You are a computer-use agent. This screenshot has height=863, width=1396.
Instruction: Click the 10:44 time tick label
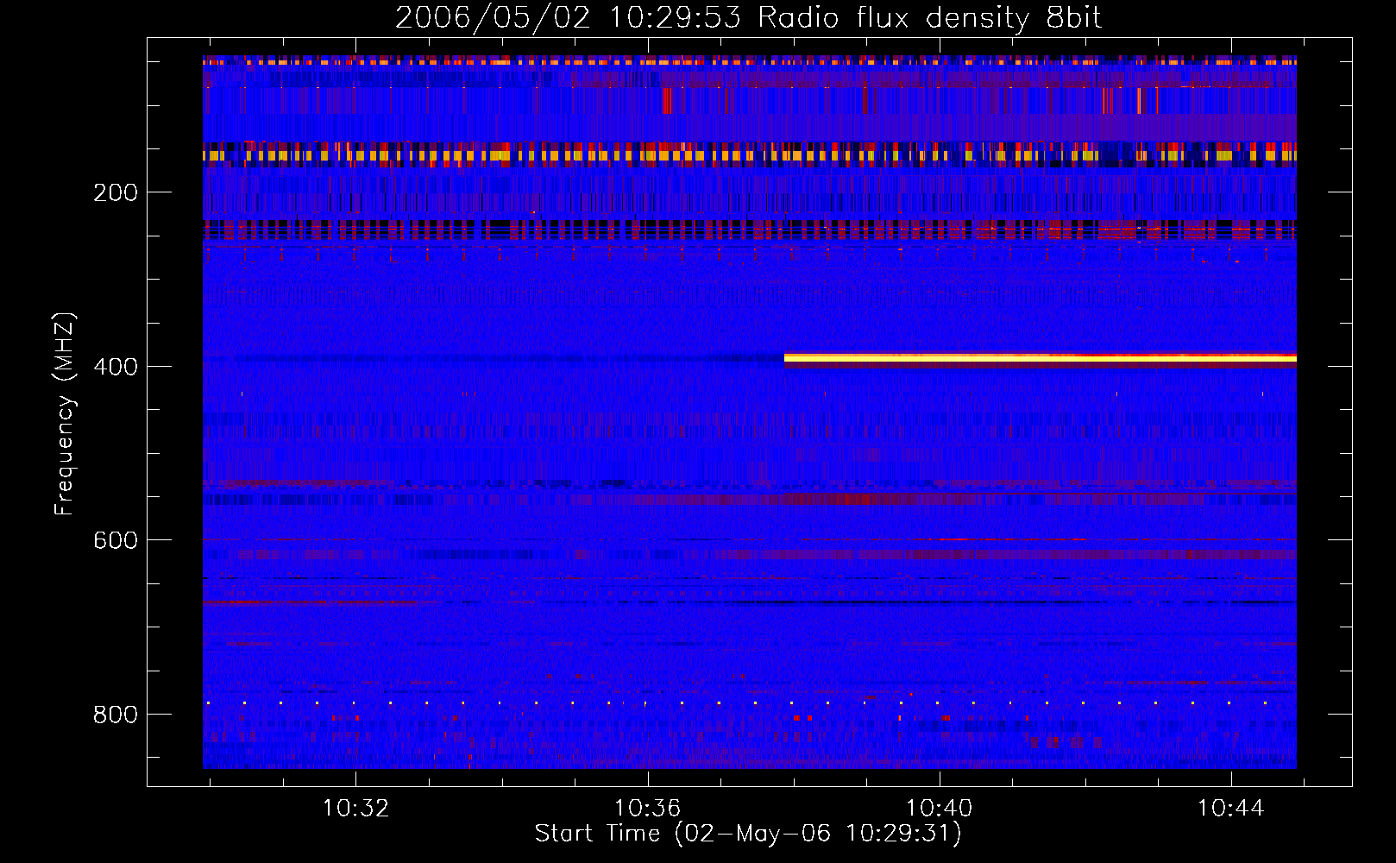1230,809
